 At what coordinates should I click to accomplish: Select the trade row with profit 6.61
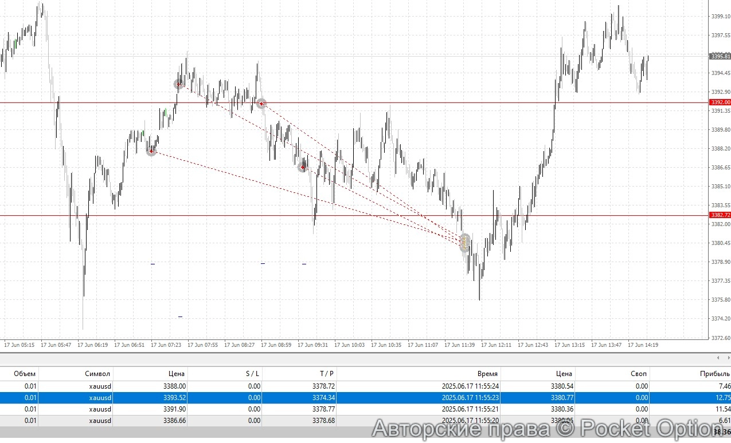[x=229, y=421]
